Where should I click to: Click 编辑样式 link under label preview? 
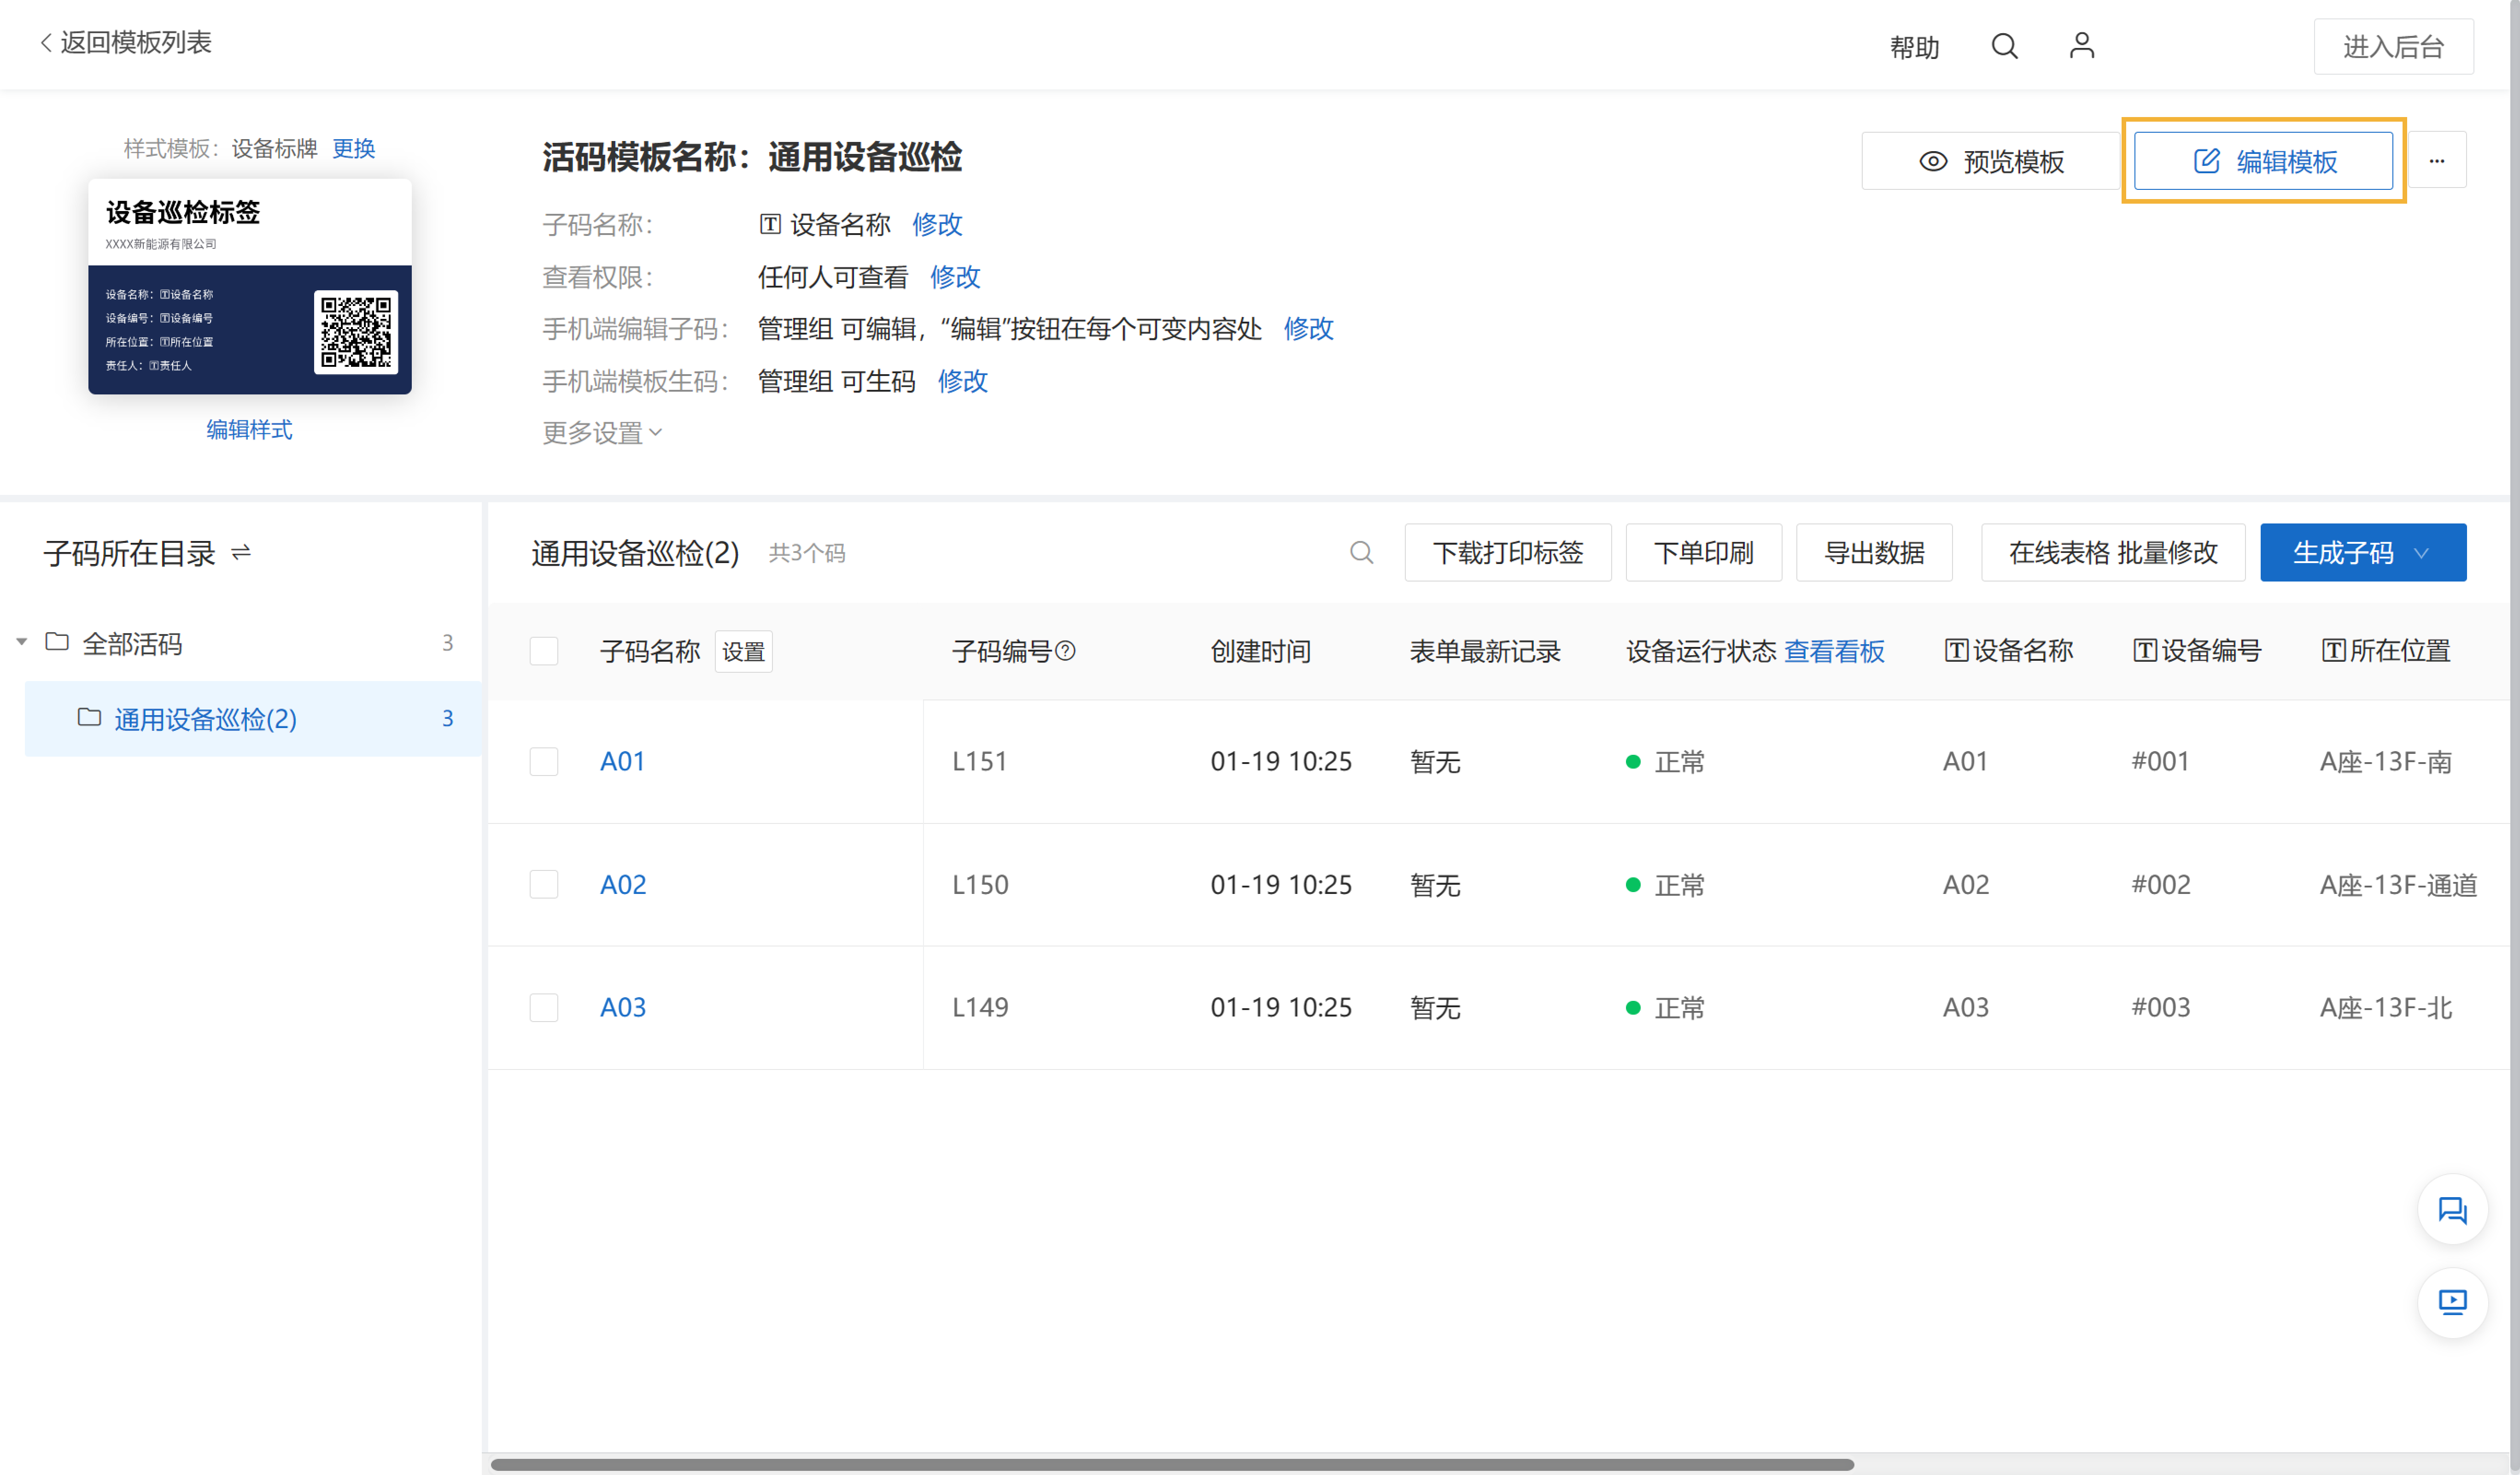[250, 429]
